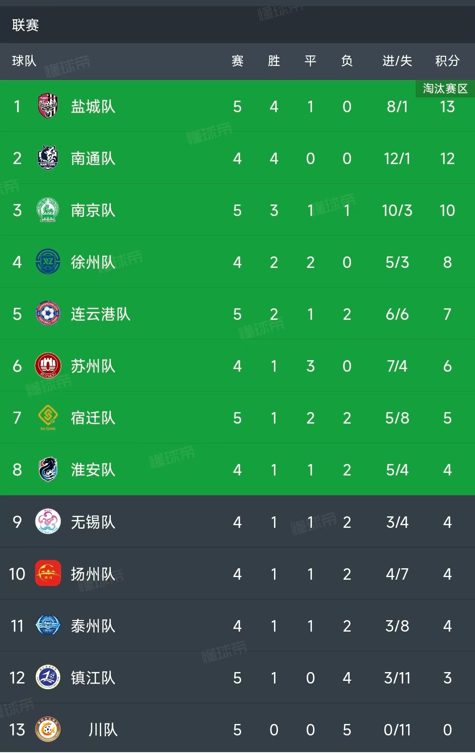This screenshot has width=475, height=753.
Task: Select the 无锡队 pink logo
Action: [48, 521]
